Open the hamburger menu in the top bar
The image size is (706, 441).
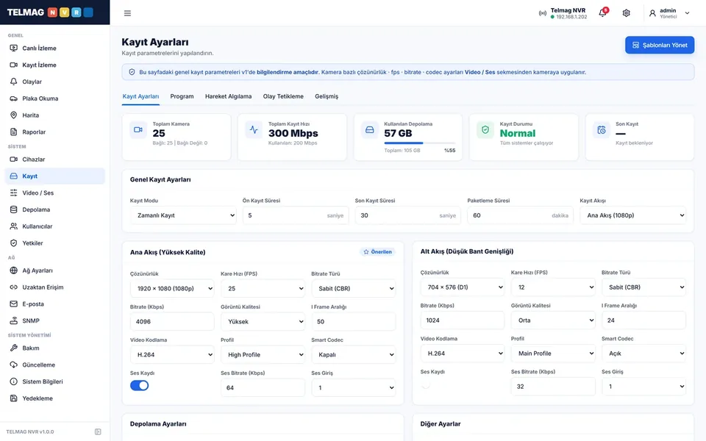point(127,13)
